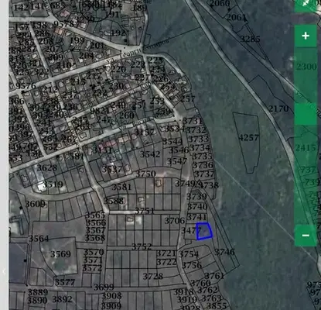This screenshot has width=321, height=310.
Task: Select parcel numbered 3569
Action: 60,254
